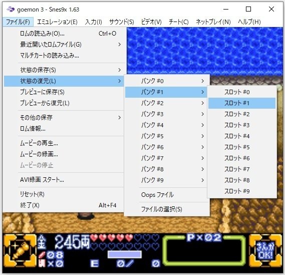Open the サウンド(S) menu
The image size is (285, 275).
click(122, 22)
